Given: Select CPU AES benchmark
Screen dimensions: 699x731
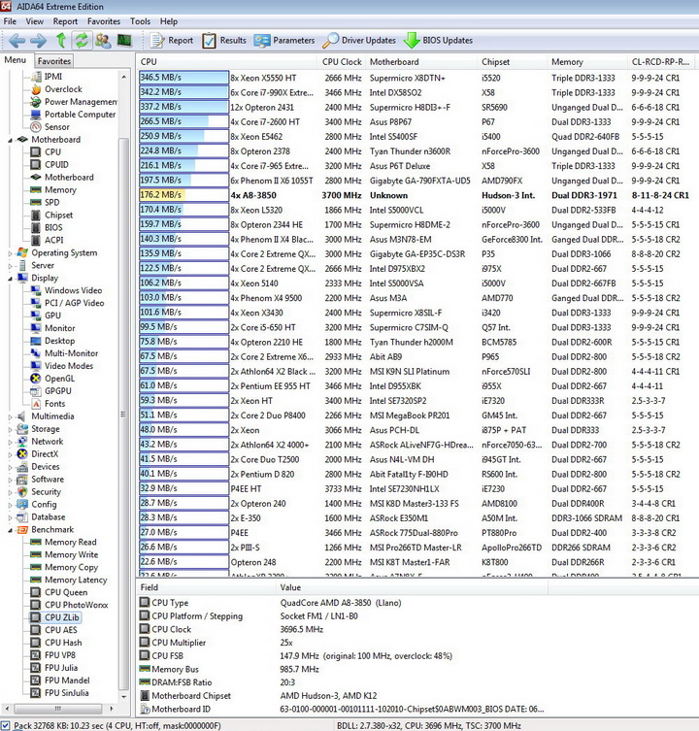Looking at the screenshot, I should click(x=60, y=630).
